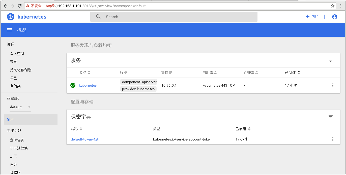Go forward with browser forward arrow

(x=12, y=6)
